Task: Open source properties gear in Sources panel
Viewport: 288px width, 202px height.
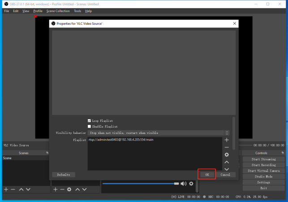Action: coord(69,189)
